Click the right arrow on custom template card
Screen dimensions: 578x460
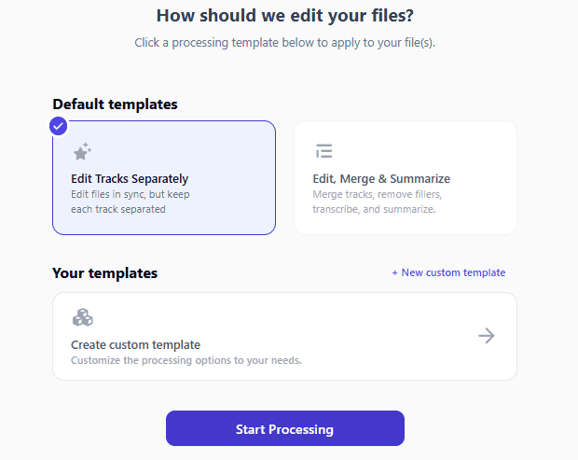[486, 336]
